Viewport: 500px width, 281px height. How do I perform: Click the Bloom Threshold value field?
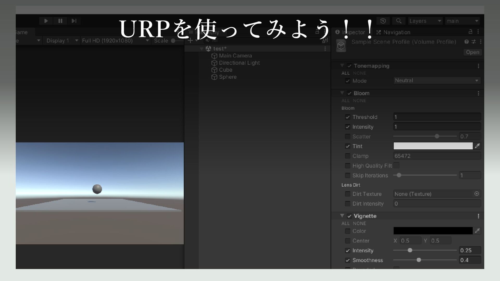[x=437, y=117]
